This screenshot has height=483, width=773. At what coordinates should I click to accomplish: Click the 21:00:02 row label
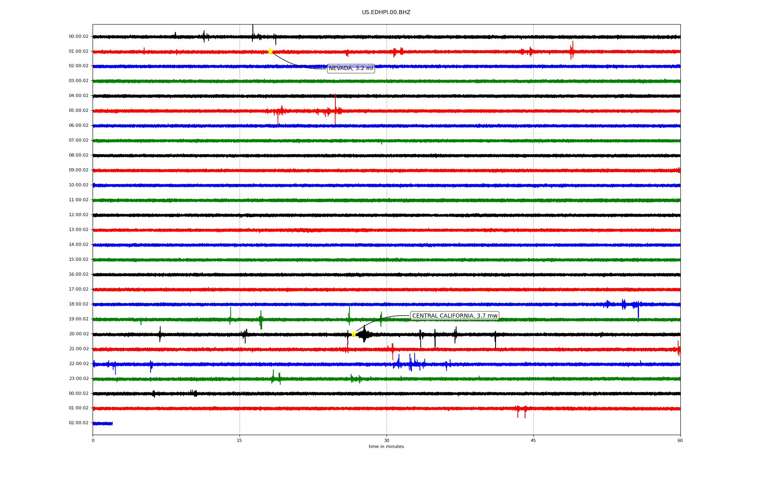[79, 349]
